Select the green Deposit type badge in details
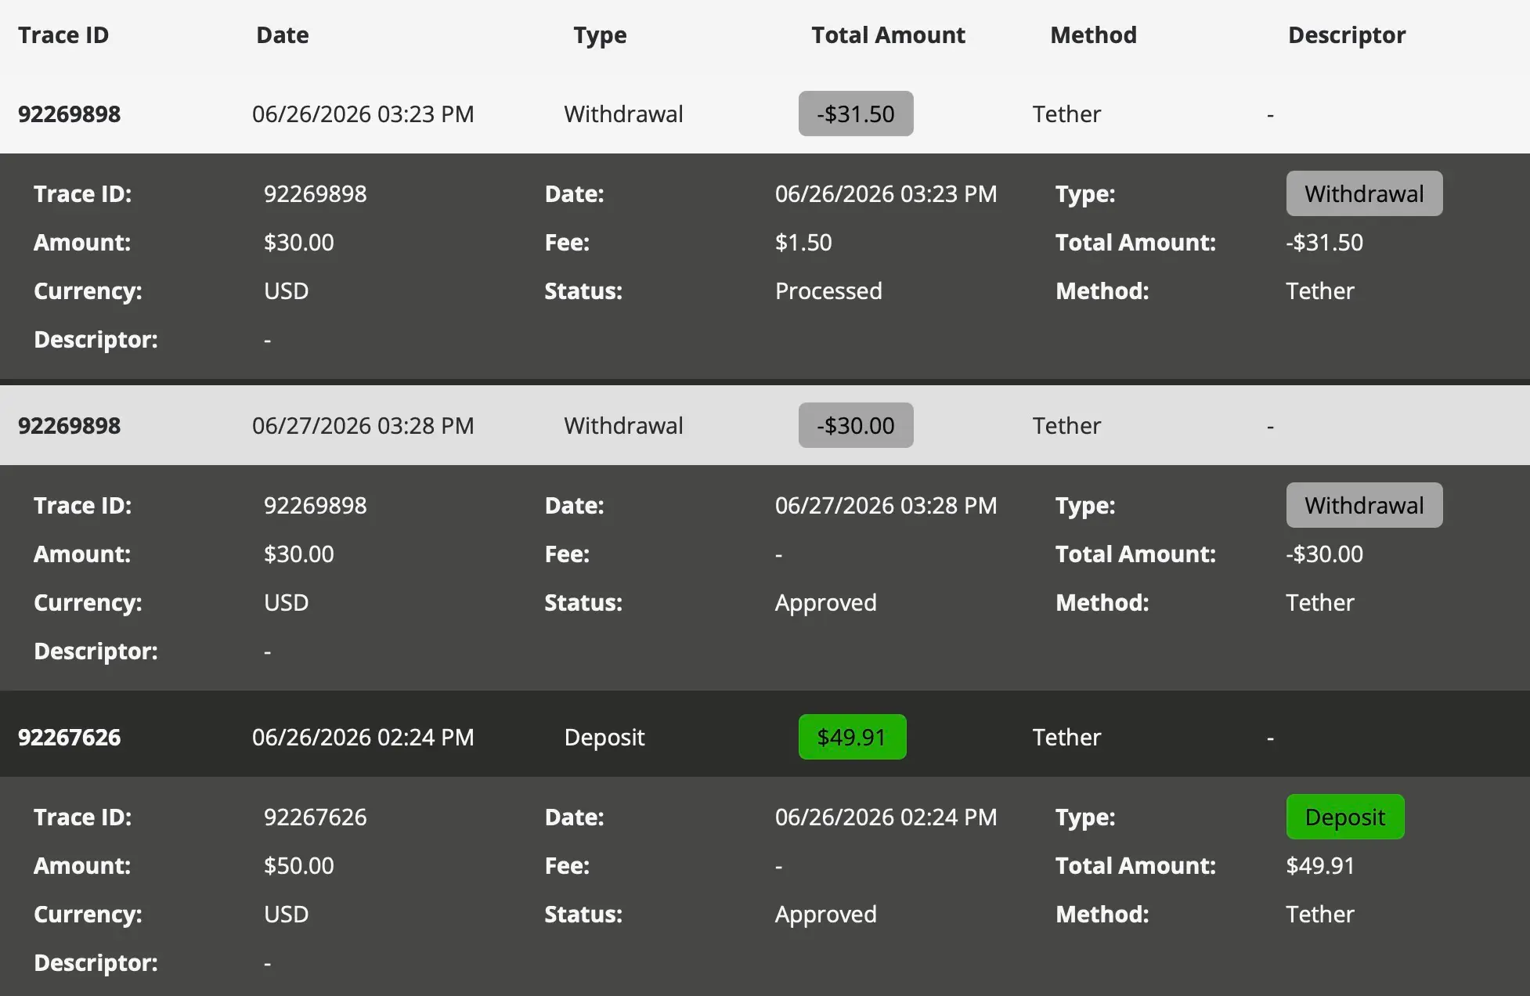This screenshot has height=996, width=1530. click(1345, 817)
